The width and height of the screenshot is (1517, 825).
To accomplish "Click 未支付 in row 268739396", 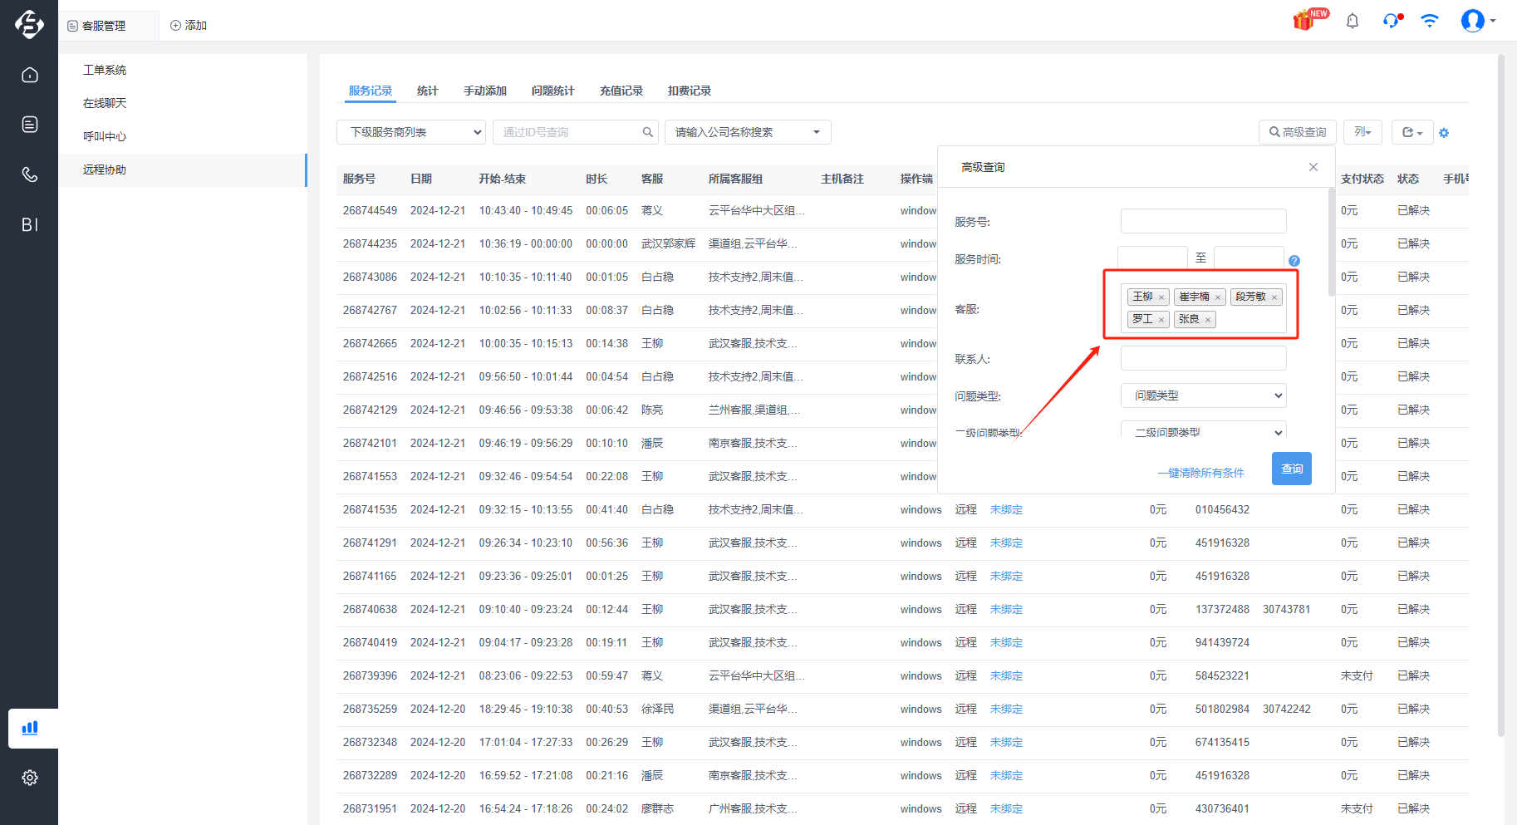I will [1357, 675].
